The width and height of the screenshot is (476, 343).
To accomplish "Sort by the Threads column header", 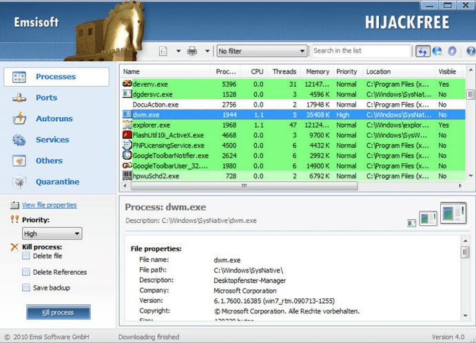I will click(284, 72).
